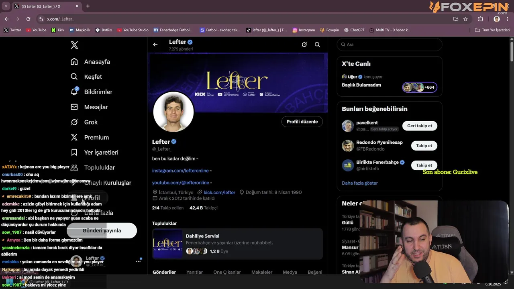
Task: Open Premium in sidebar
Action: pyautogui.click(x=90, y=137)
